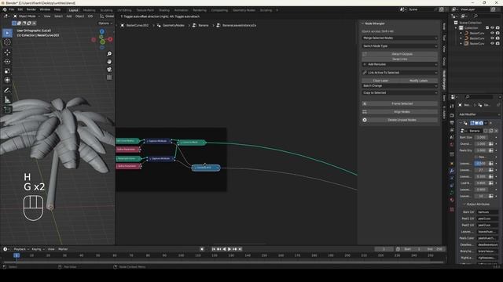This screenshot has width=503, height=282.
Task: Select the Move tool
Action: (x=7, y=52)
